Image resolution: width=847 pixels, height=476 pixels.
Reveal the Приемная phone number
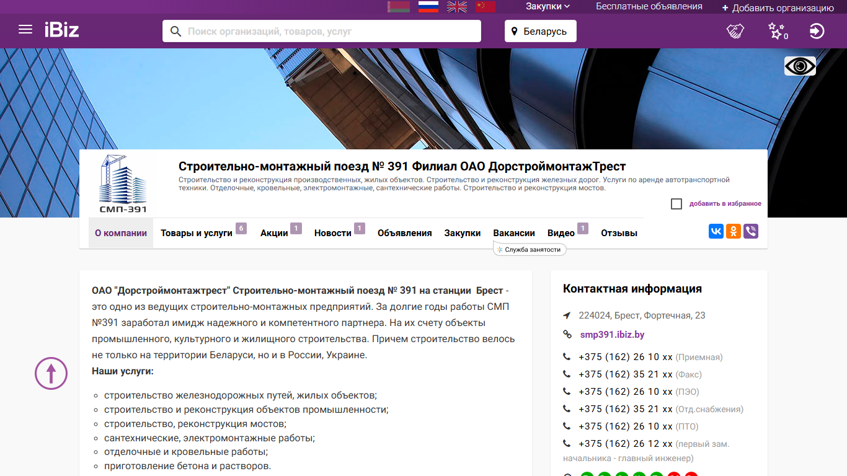pos(626,357)
